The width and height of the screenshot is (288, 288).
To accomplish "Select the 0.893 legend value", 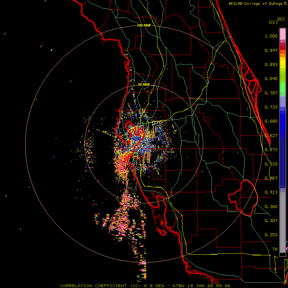I will pyautogui.click(x=271, y=64).
